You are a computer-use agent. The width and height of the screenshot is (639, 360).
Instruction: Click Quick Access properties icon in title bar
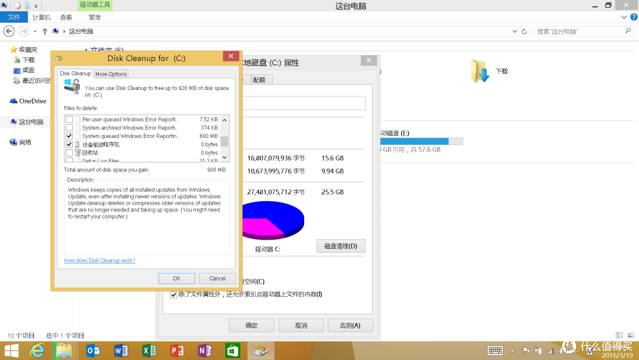[18, 6]
